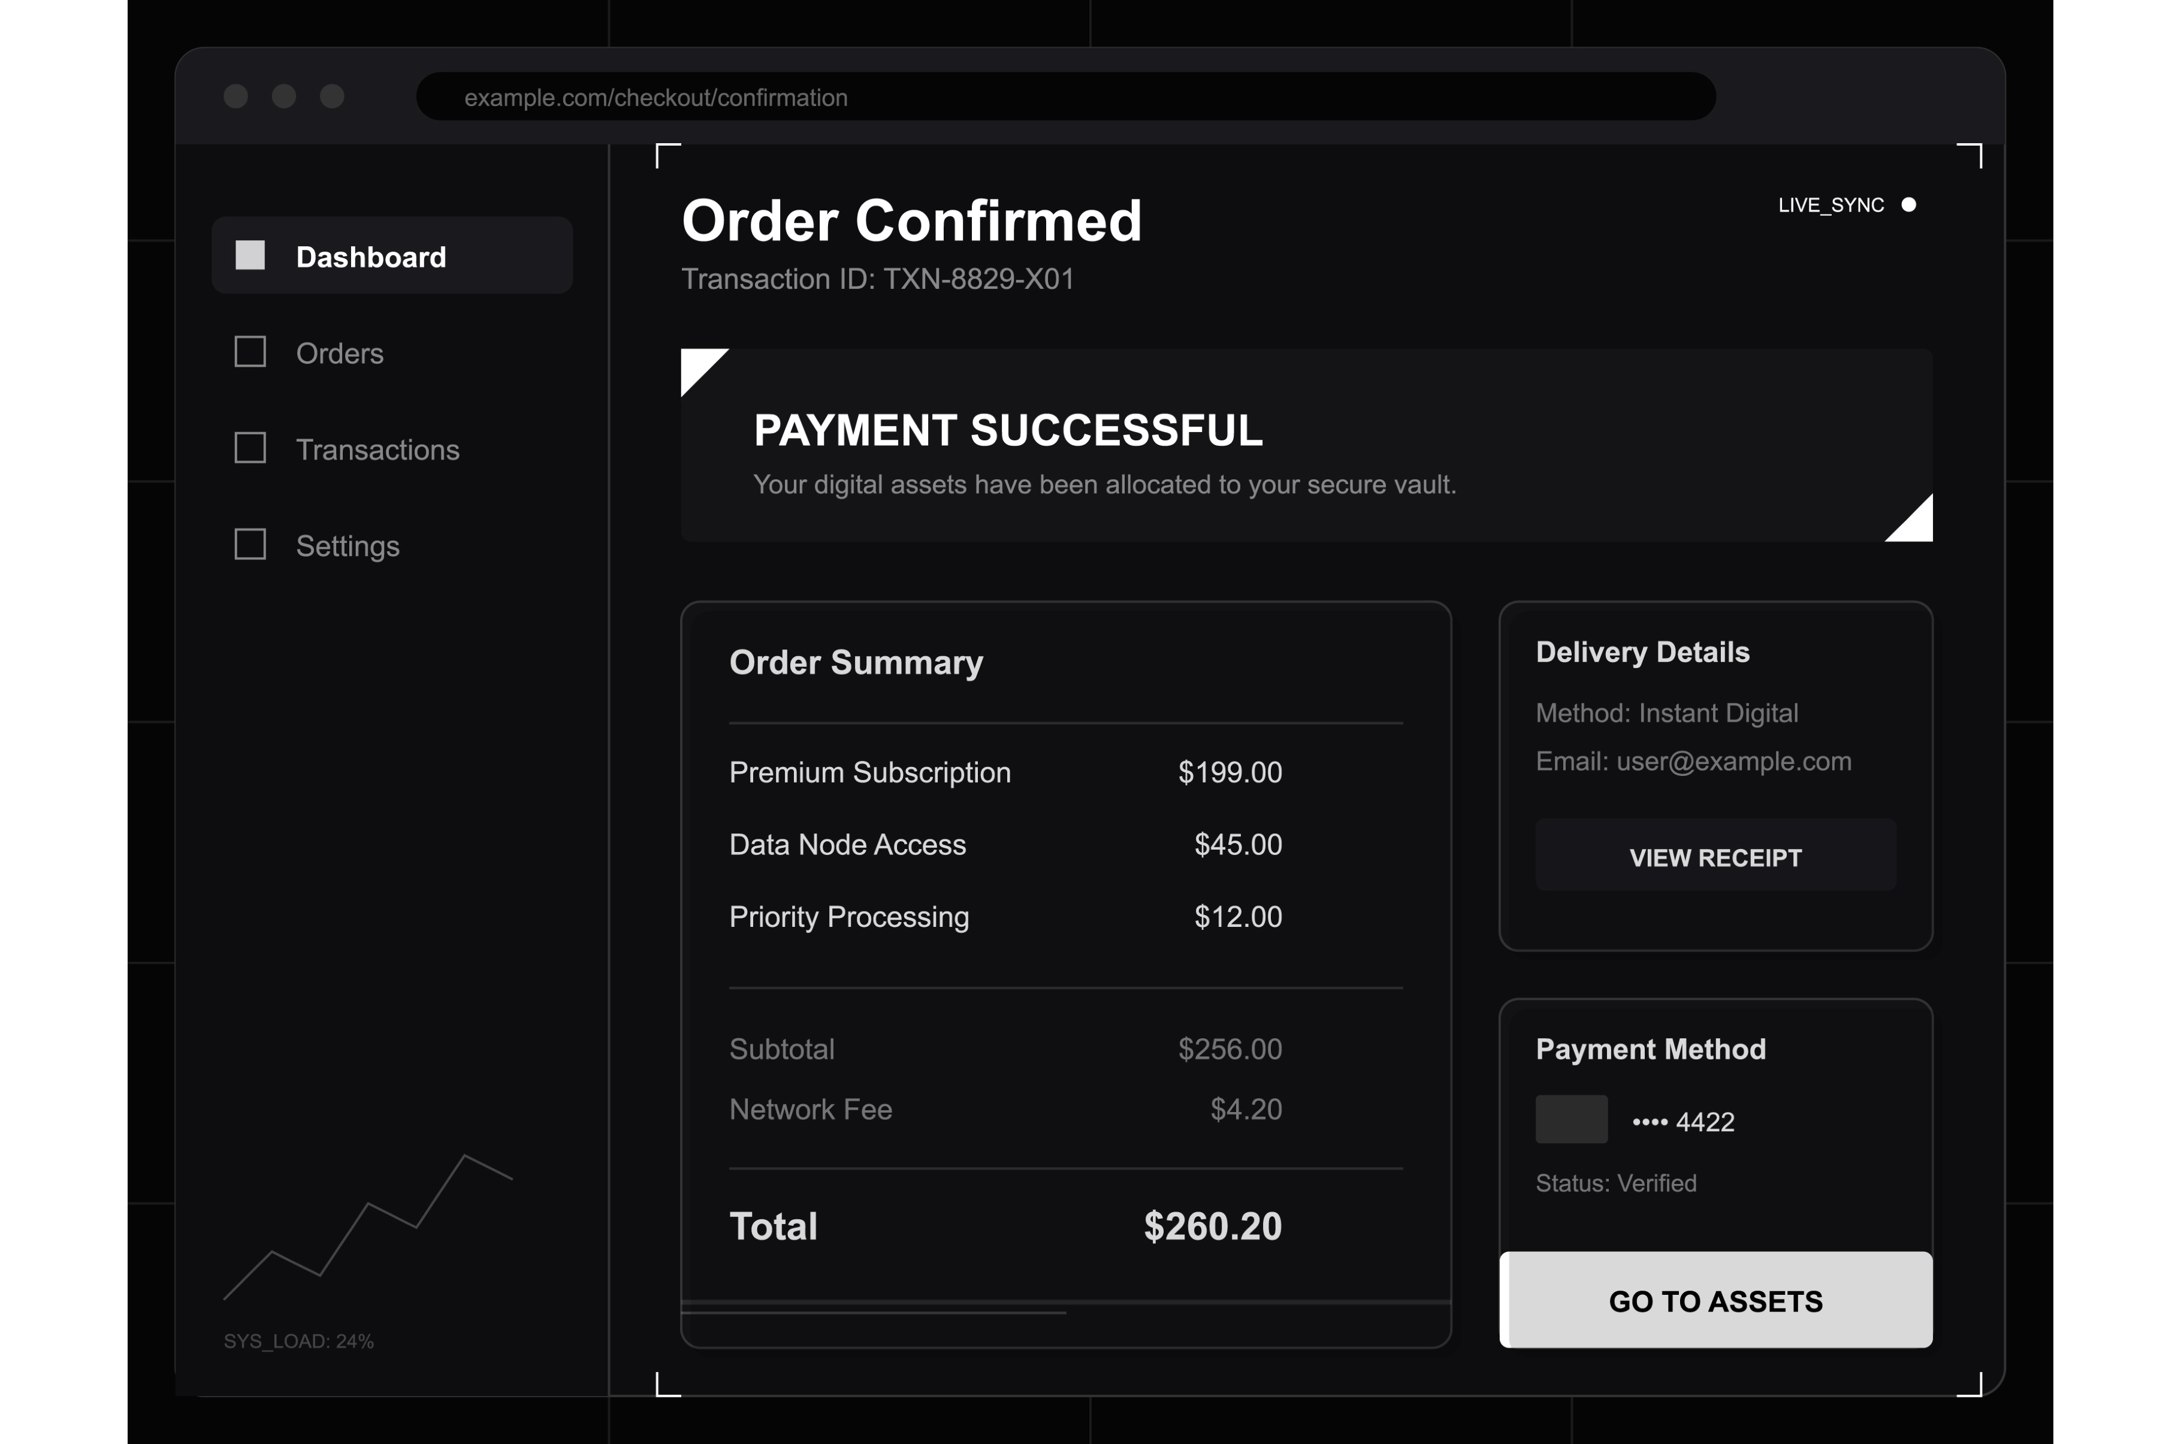Open the Transactions menu item
Image resolution: width=2181 pixels, height=1444 pixels.
[x=377, y=449]
